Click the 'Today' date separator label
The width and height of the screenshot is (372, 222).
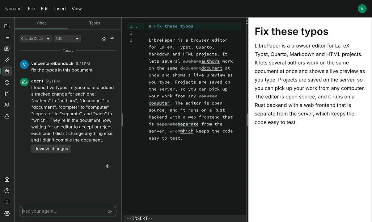click(x=68, y=51)
